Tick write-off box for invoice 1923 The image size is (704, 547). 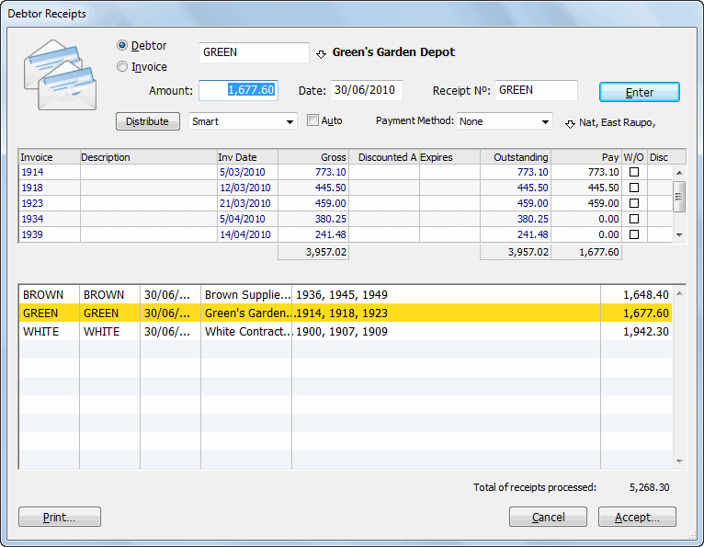[634, 203]
